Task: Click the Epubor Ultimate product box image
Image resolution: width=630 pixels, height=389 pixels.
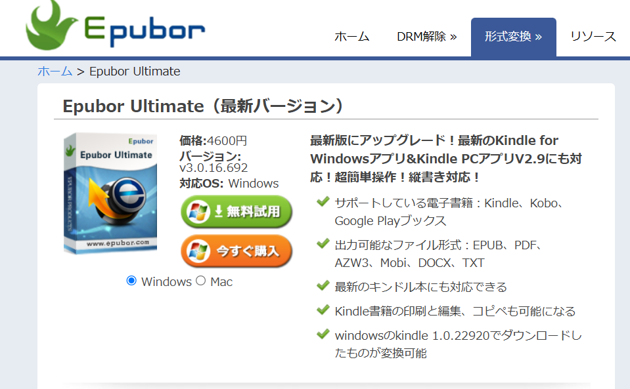Action: (110, 194)
